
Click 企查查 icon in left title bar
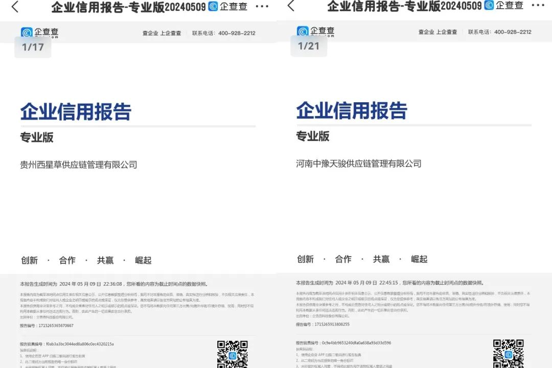213,7
